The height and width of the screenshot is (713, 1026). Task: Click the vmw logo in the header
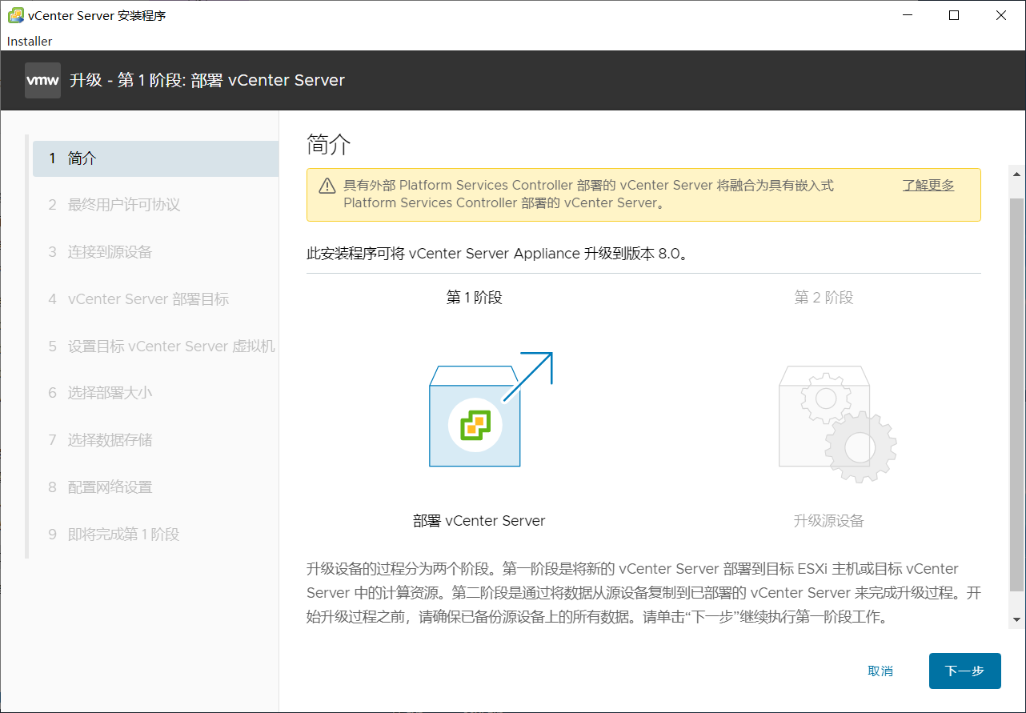(42, 79)
